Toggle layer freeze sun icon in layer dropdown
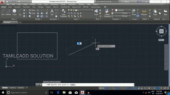The image size is (170, 95). tap(71, 10)
